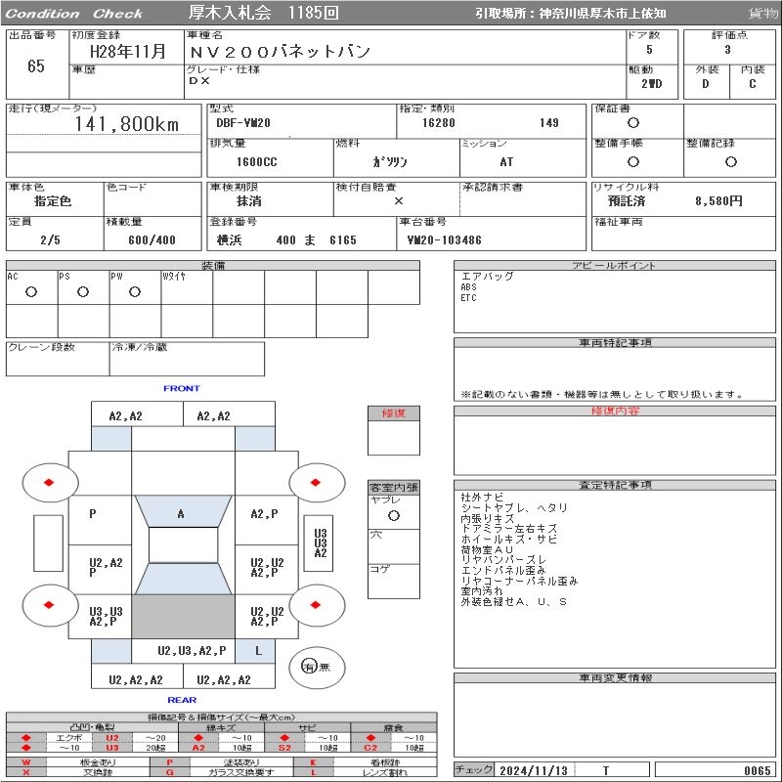This screenshot has height=782, width=782.
Task: Click the L lens-crack mark at rear
Action: coord(258,650)
